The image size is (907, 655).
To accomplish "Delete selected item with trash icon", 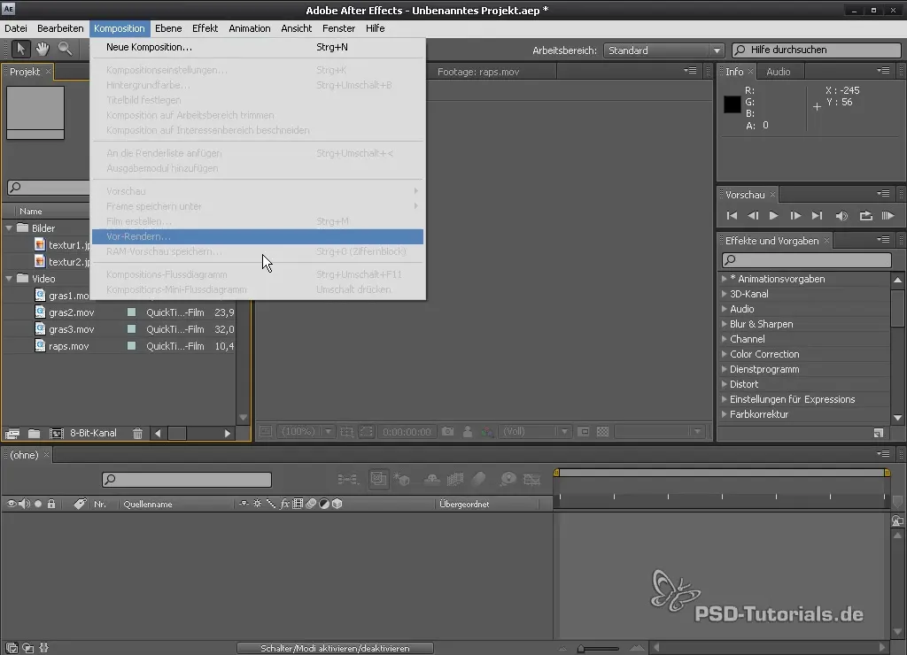I will pos(137,433).
